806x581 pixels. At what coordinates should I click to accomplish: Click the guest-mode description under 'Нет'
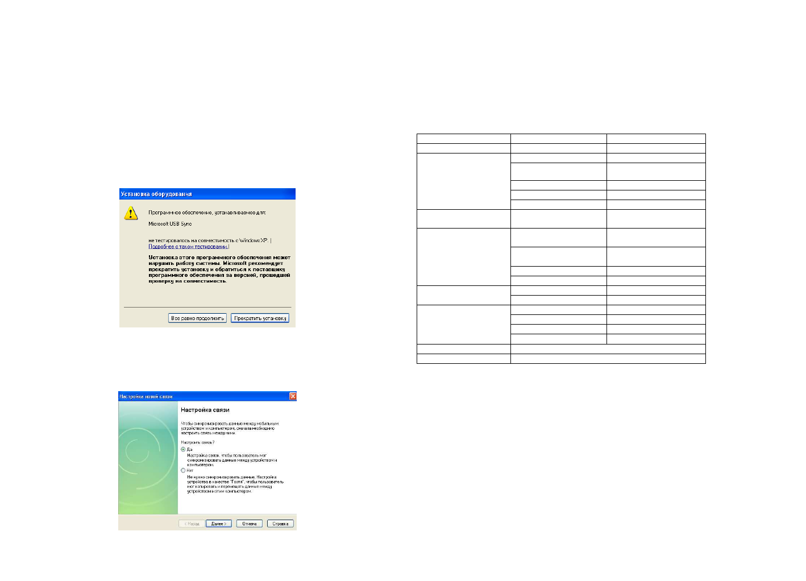point(235,484)
